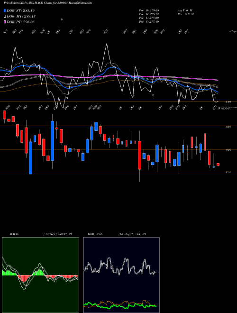This screenshot has width=237, height=313.
Task: Click the white DOW MT legend square
Action: (x=5, y=16)
